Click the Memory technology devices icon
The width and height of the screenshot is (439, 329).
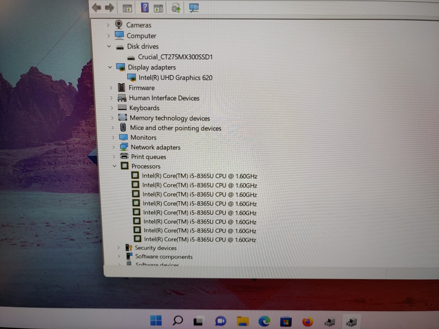pos(123,117)
